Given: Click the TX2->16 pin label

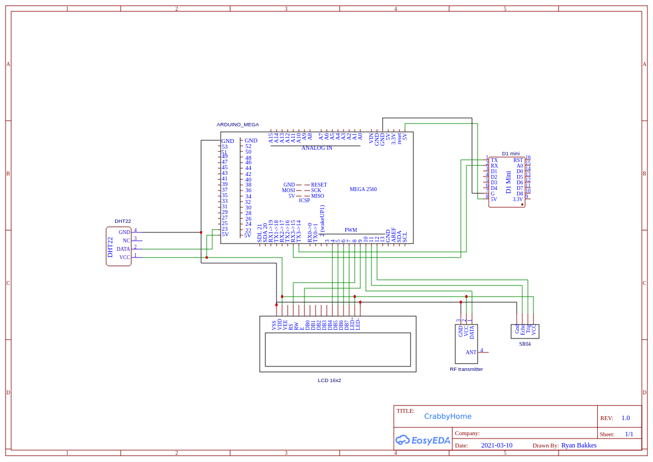Looking at the screenshot, I should click(287, 231).
